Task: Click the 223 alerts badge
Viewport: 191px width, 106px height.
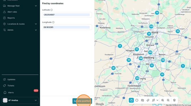Action: (x=36, y=90)
